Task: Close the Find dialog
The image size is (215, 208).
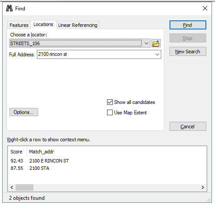Action: [205, 8]
